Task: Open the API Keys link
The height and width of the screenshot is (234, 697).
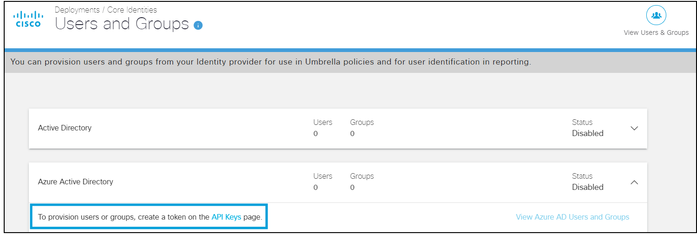Action: [x=226, y=217]
